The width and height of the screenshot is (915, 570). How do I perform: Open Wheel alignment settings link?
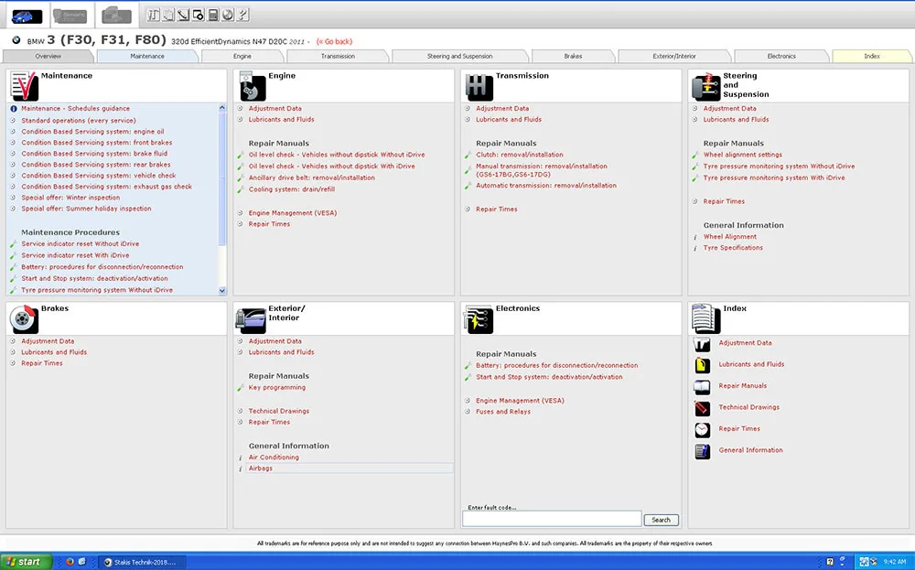click(x=743, y=155)
